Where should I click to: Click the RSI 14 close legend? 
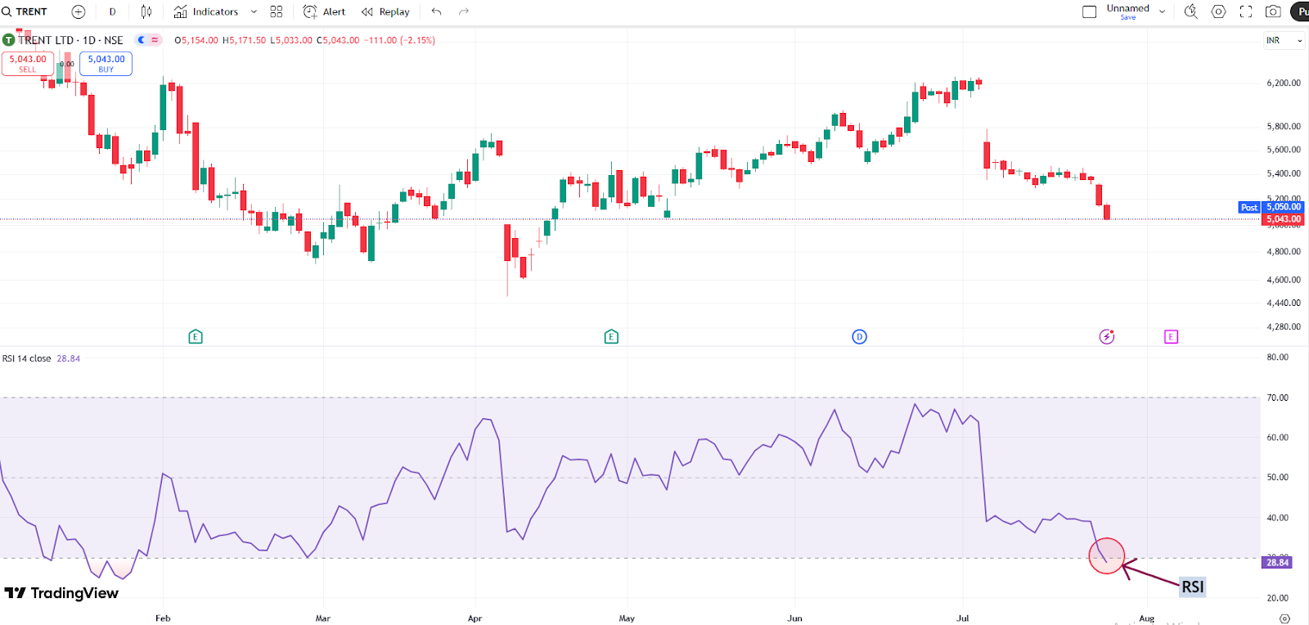pos(27,358)
